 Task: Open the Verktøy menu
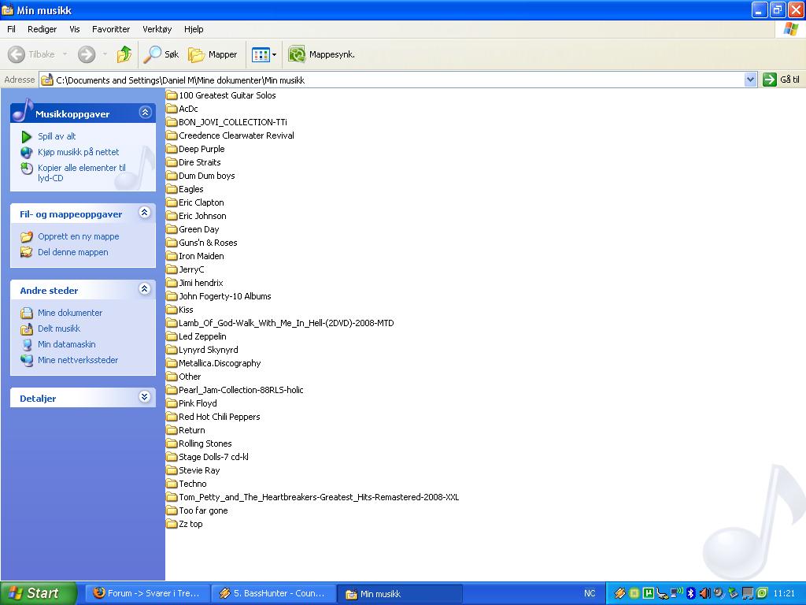157,29
